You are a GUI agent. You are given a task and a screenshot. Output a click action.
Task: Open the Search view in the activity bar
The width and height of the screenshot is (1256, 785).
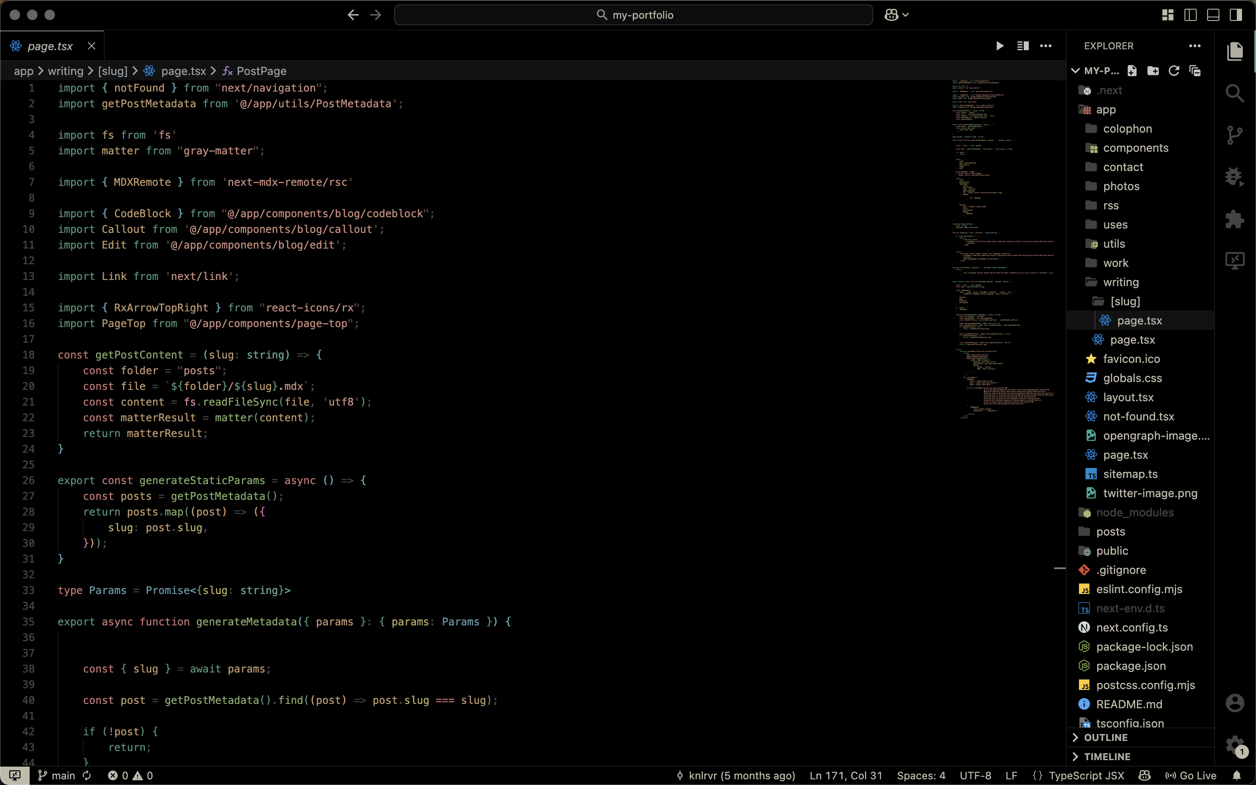click(1235, 93)
